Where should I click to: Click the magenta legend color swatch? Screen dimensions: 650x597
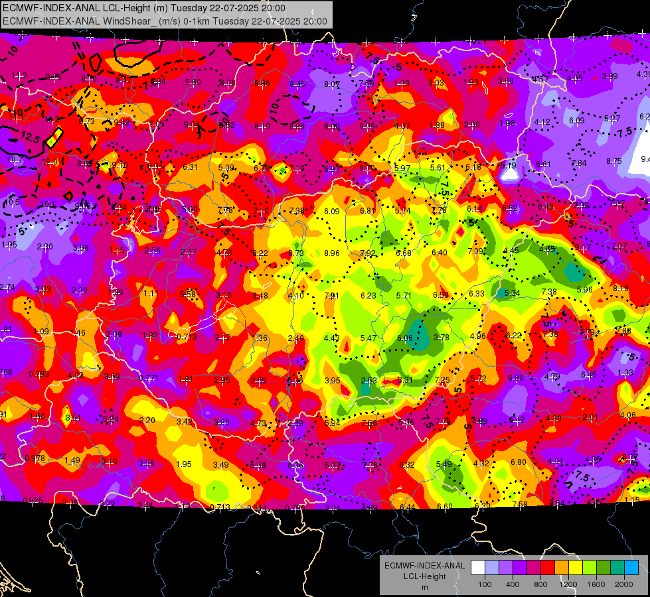pos(534,568)
